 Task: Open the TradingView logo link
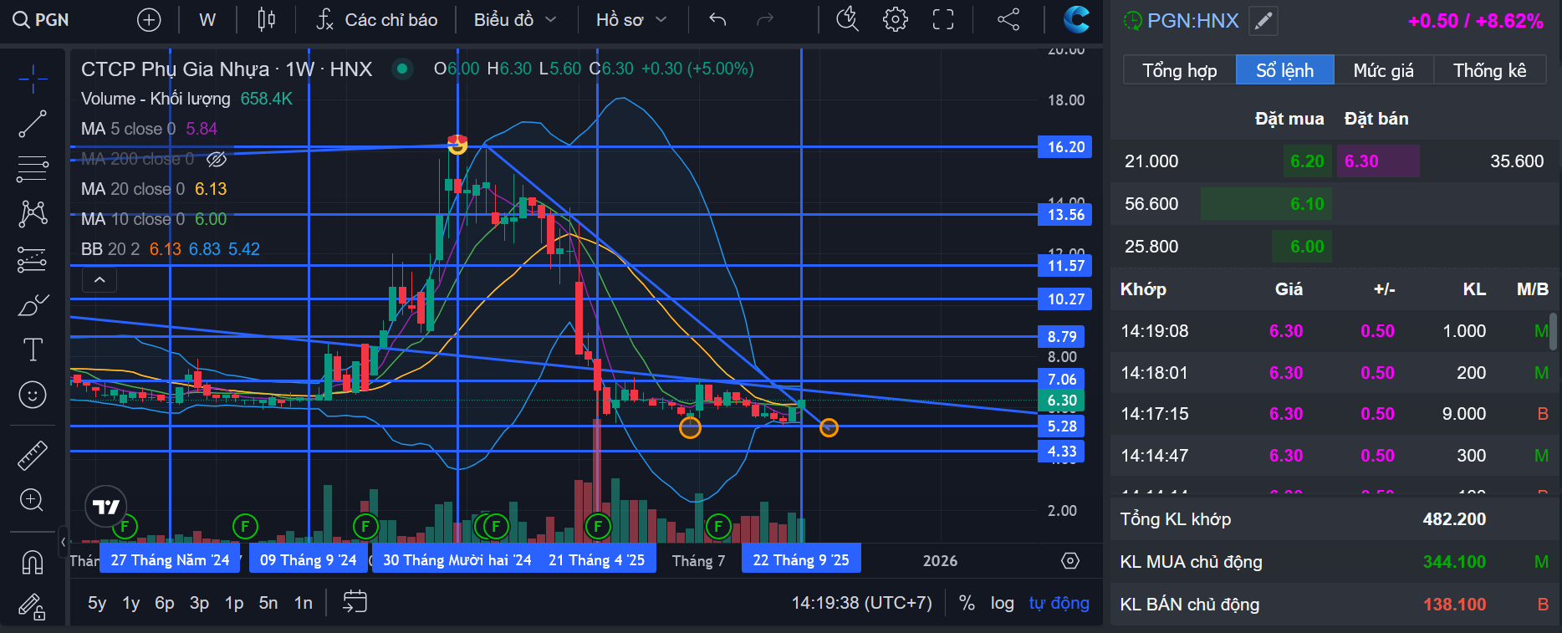106,507
